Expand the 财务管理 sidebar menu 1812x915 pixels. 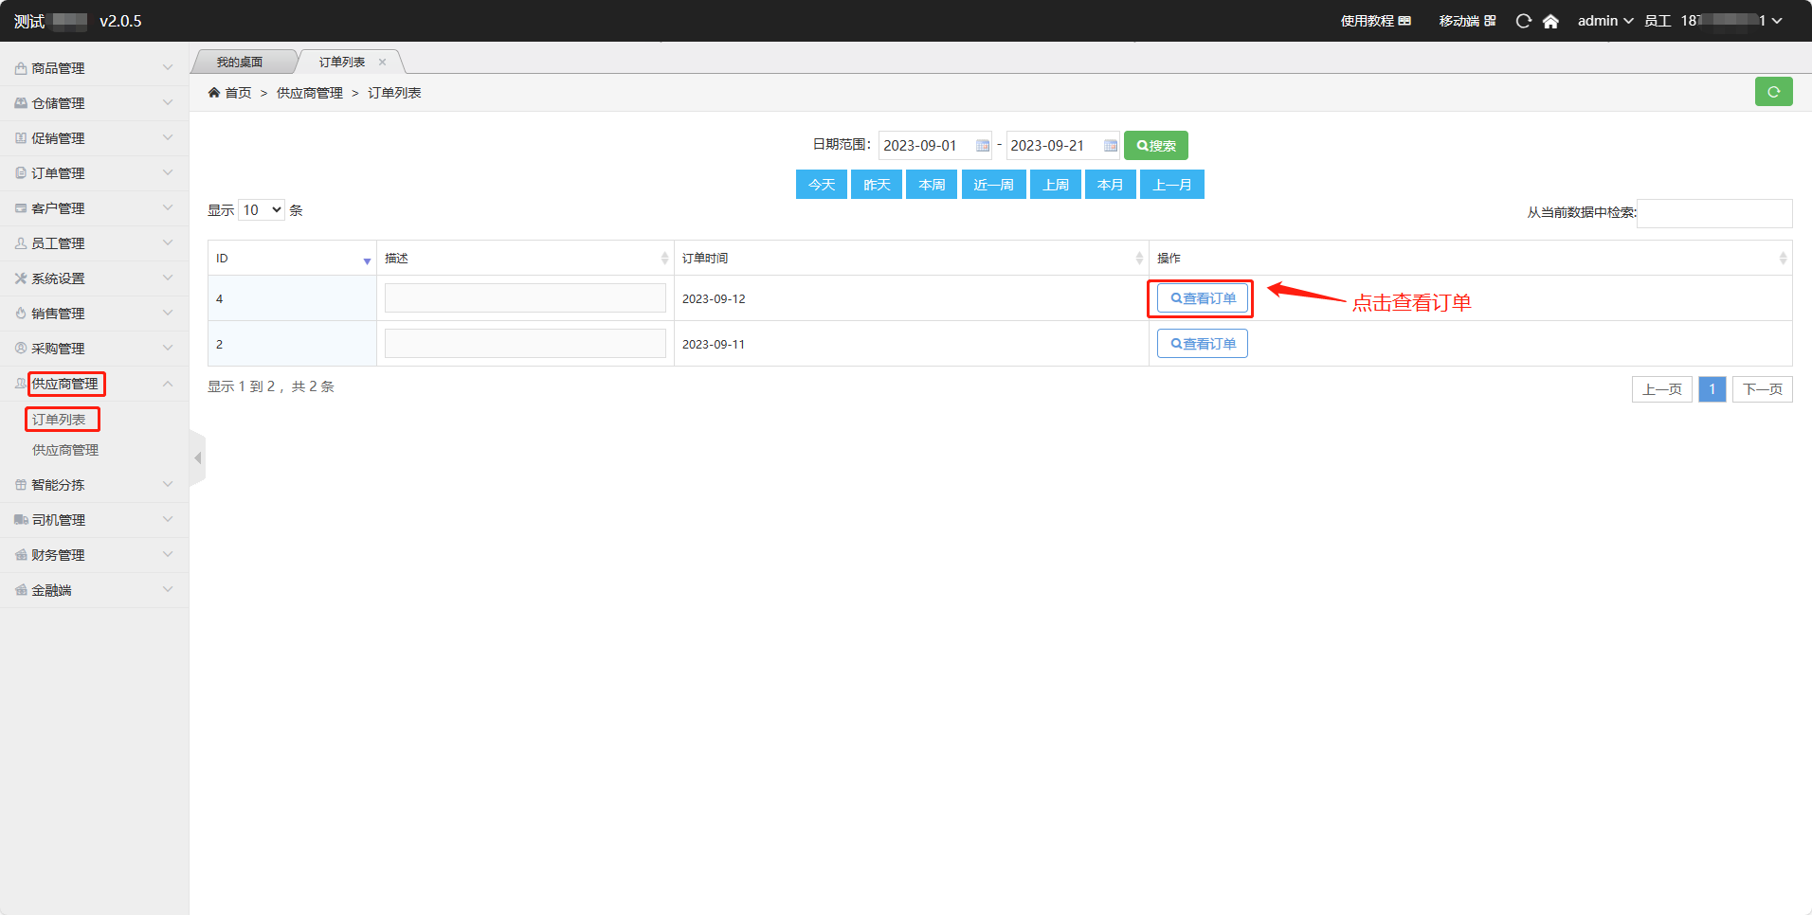point(94,555)
